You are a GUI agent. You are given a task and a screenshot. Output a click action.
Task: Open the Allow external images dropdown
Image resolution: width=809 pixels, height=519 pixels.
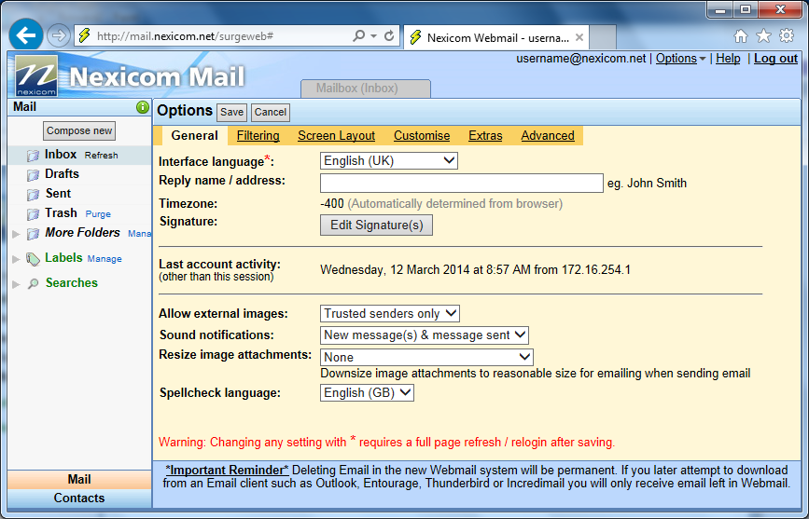[389, 313]
